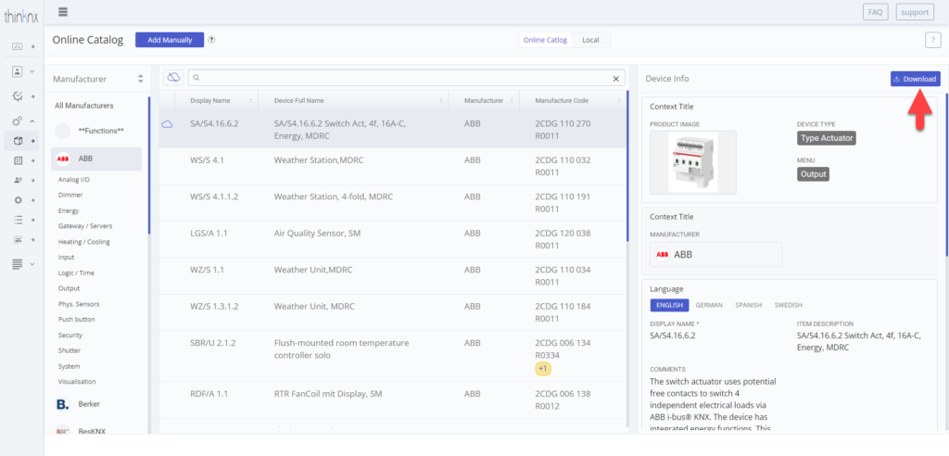Click the Download button

915,79
